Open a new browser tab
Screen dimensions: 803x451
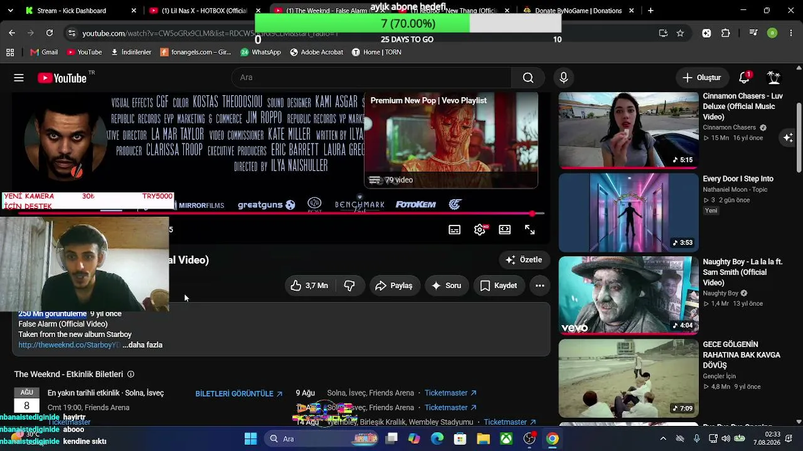[x=651, y=11]
